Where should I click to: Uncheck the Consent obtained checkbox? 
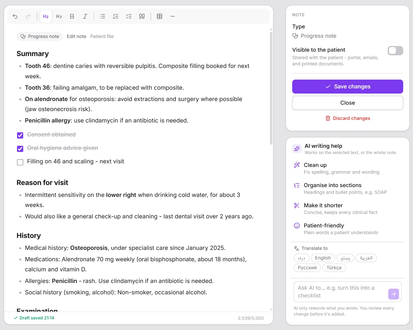tap(20, 135)
